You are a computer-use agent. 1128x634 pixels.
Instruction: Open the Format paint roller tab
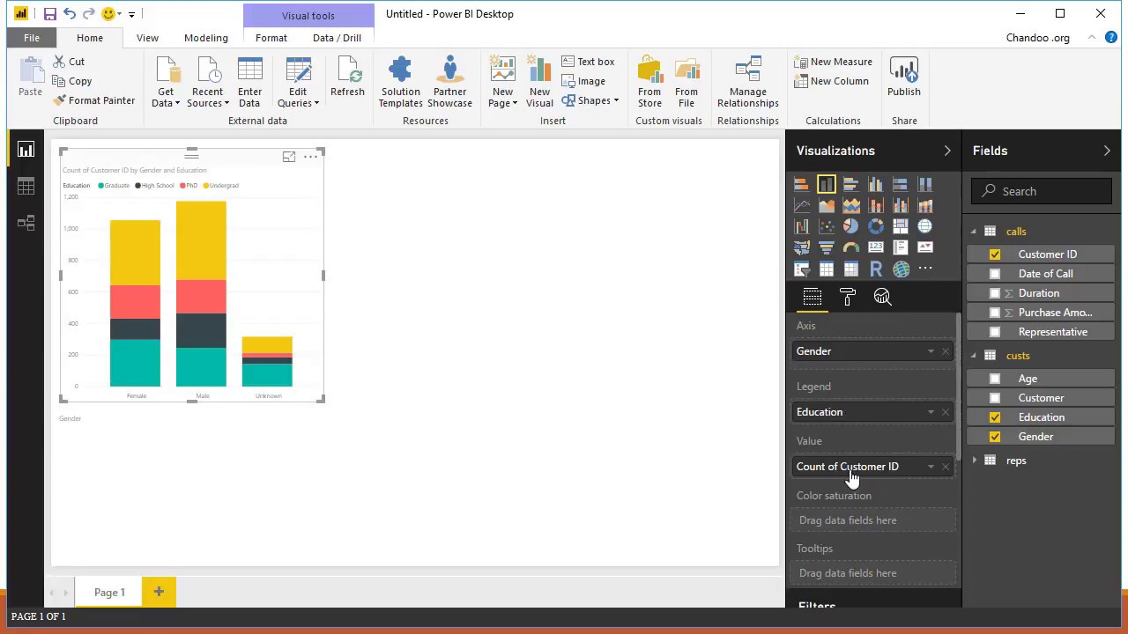tap(847, 297)
